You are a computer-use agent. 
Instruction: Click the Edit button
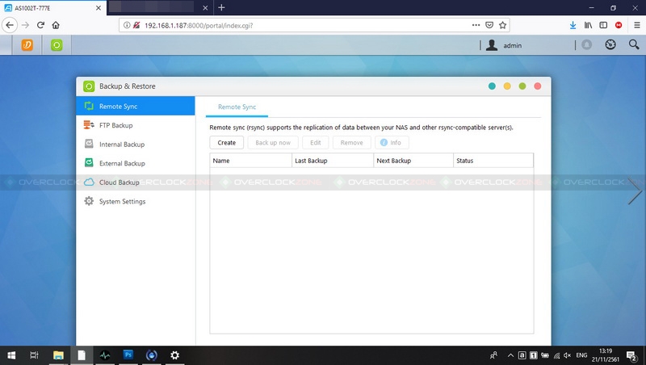coord(316,143)
